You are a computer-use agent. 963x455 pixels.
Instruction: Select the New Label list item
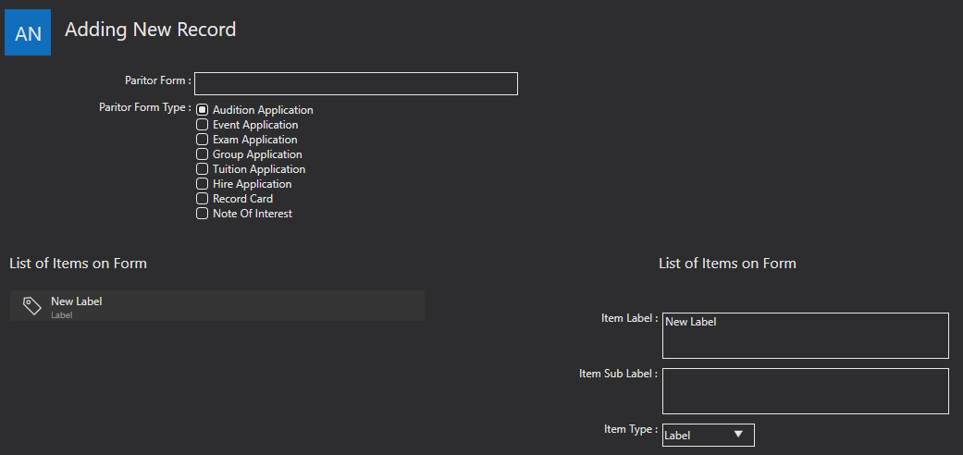click(x=217, y=306)
